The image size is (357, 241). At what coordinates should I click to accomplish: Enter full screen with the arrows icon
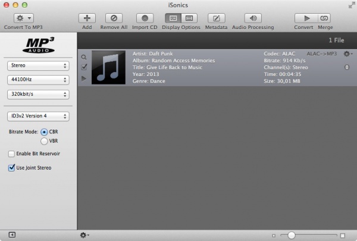[352, 5]
